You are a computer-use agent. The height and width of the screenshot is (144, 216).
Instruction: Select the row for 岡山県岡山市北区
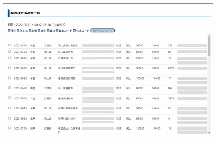tap(10, 45)
